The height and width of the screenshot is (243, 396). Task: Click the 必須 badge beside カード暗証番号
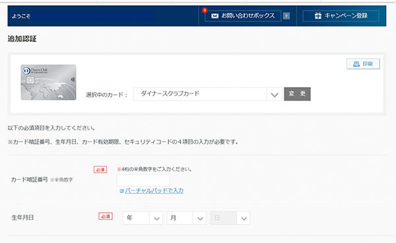point(100,170)
